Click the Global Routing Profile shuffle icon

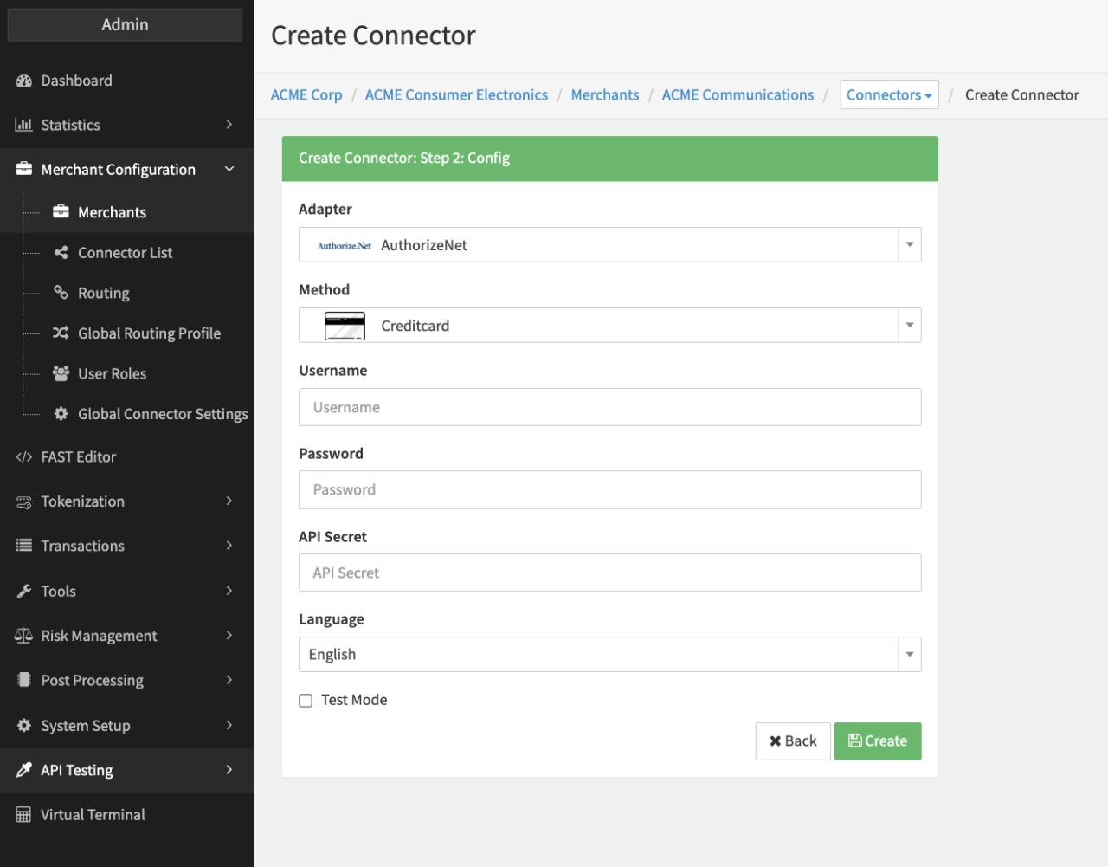pyautogui.click(x=61, y=333)
